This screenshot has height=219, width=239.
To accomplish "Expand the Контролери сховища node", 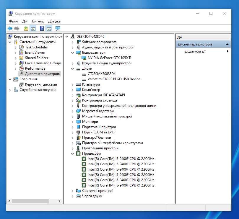I will (x=73, y=101).
